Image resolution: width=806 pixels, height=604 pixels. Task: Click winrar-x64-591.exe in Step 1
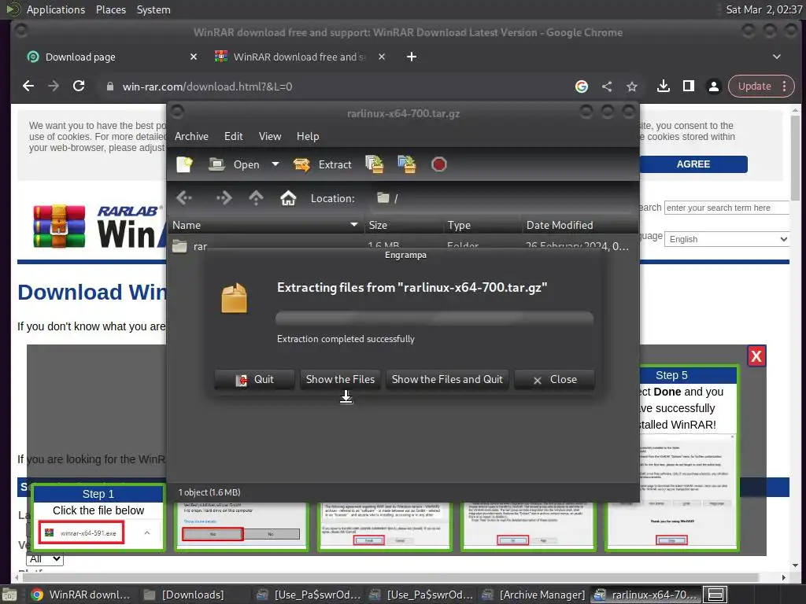click(x=82, y=533)
